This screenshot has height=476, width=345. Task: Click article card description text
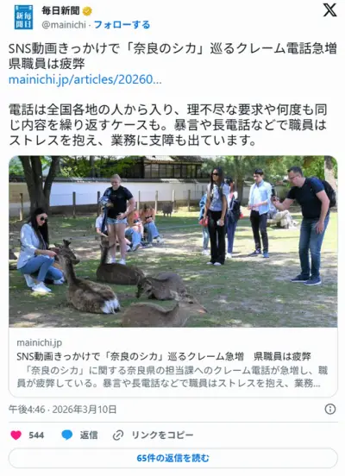pos(172,377)
